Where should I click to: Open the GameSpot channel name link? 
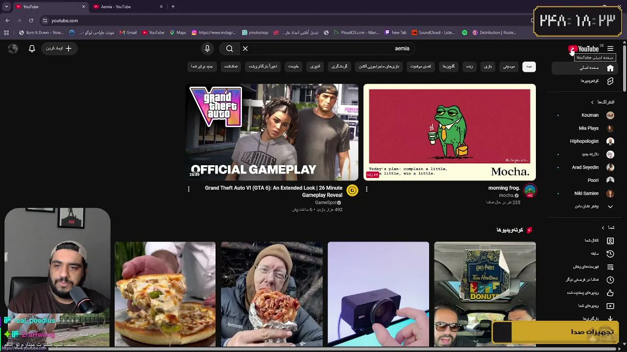326,202
